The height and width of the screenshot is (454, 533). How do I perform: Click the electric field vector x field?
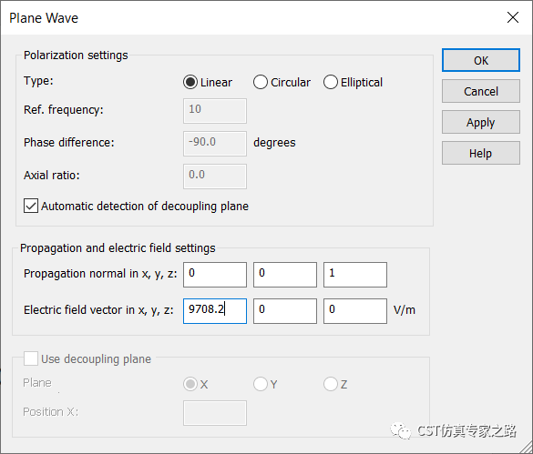[215, 310]
